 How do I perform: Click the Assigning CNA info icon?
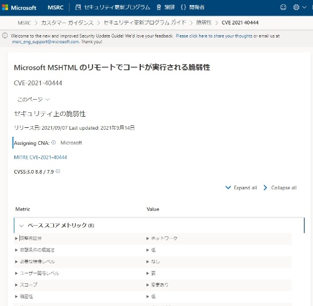click(x=54, y=143)
